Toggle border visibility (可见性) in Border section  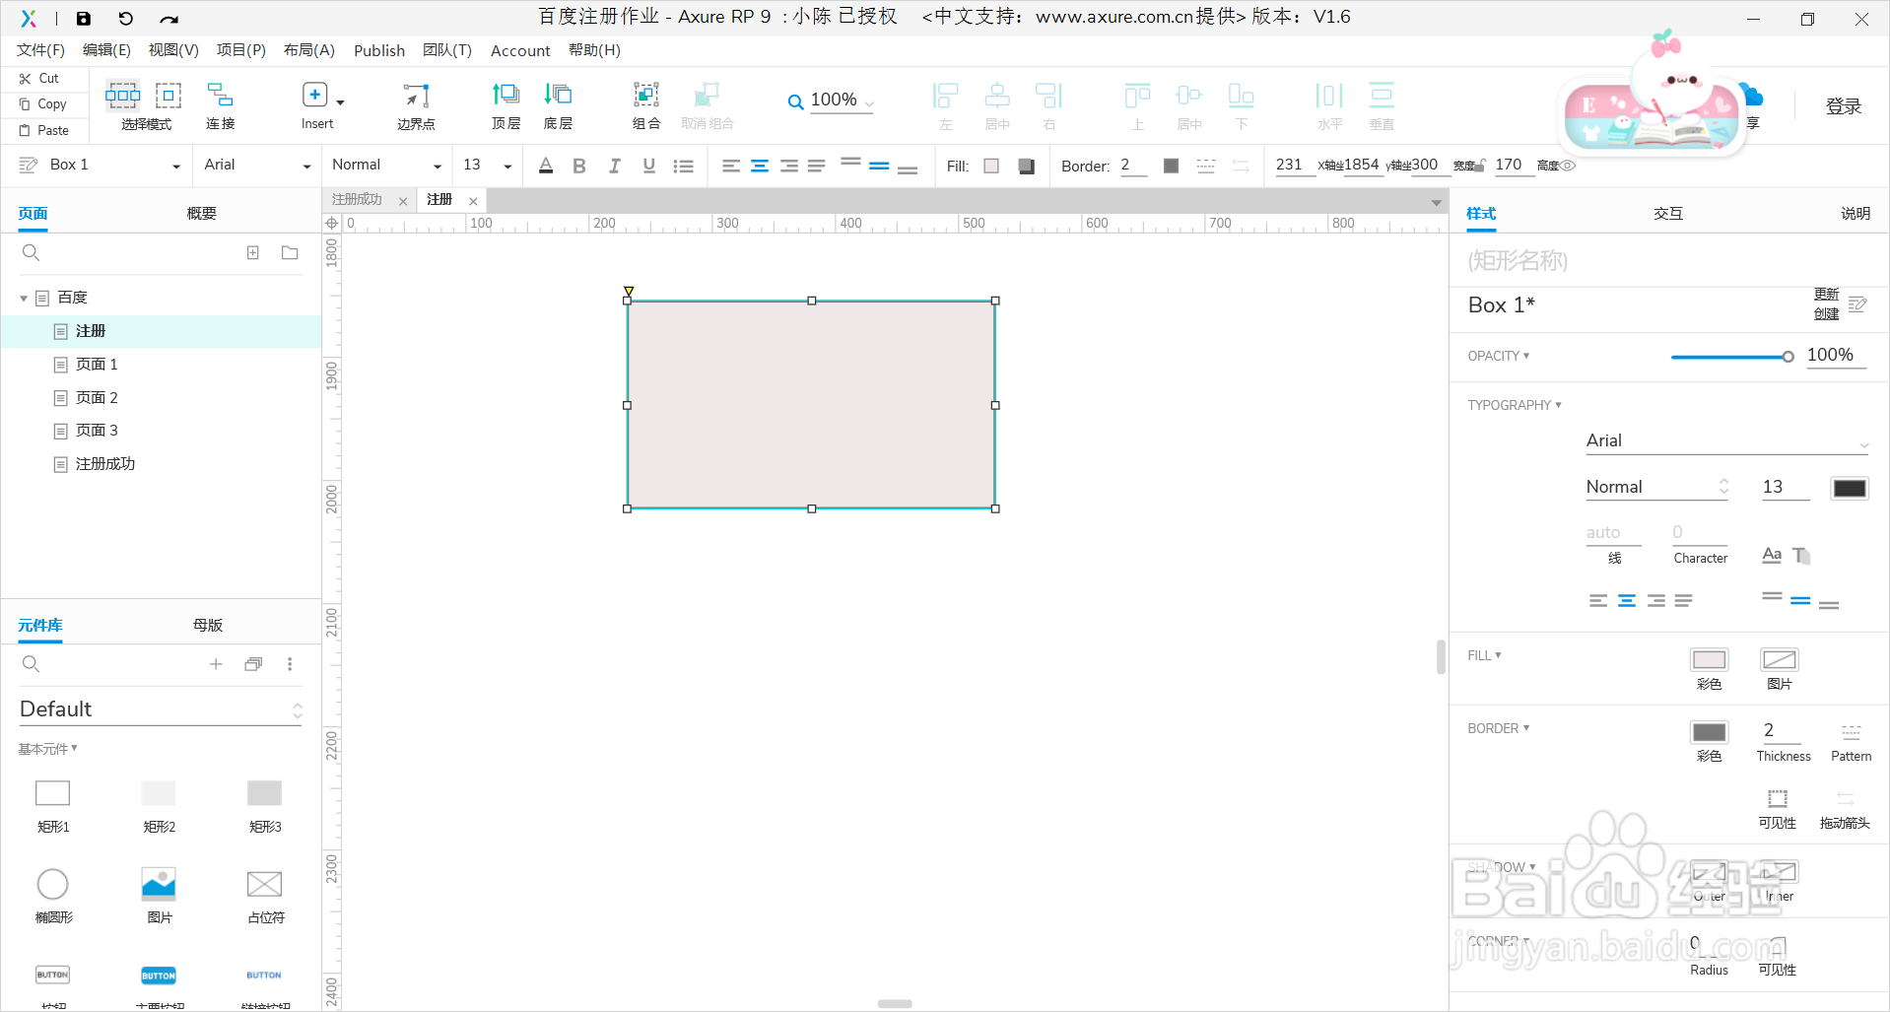coord(1778,798)
